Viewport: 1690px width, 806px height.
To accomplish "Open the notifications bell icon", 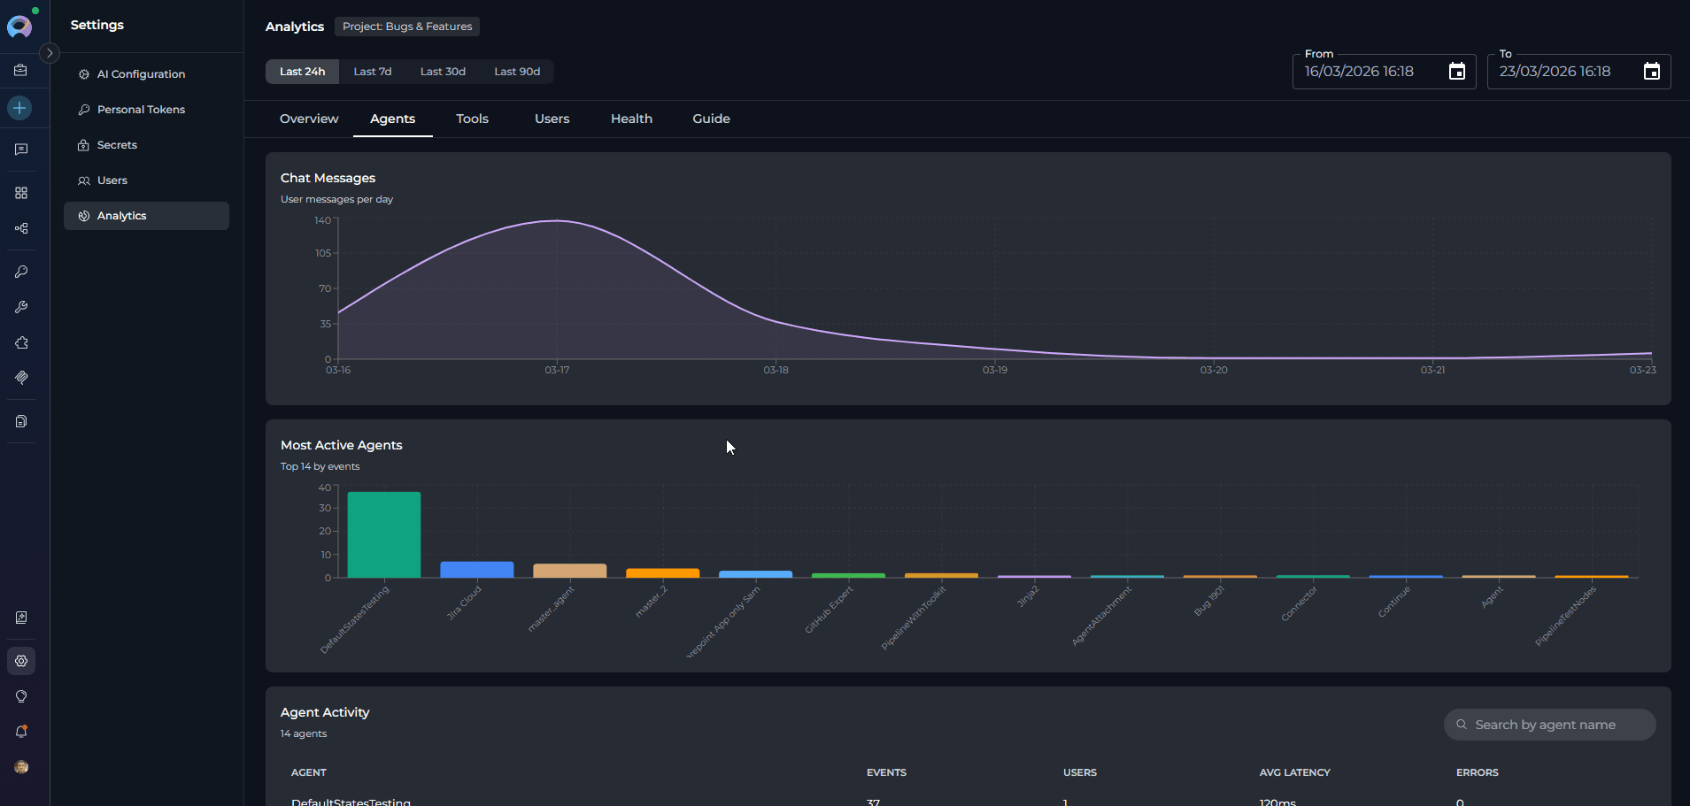I will point(21,732).
